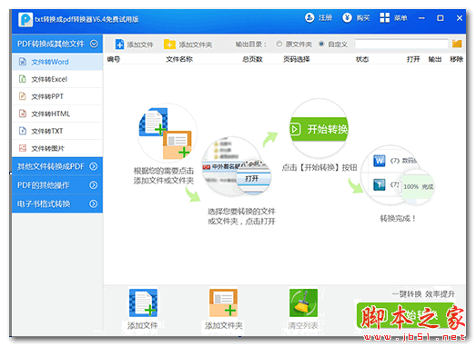The width and height of the screenshot is (476, 347).
Task: Click the 文件转PPT sidebar icon
Action: (x=23, y=96)
